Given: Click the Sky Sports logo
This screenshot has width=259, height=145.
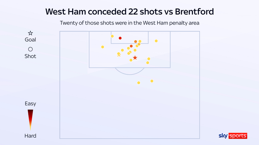Looking at the screenshot, I should pos(233,136).
